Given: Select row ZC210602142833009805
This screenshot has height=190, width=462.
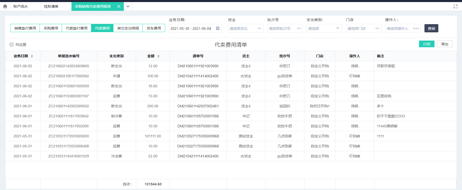Looking at the screenshot, I should pyautogui.click(x=231, y=66).
